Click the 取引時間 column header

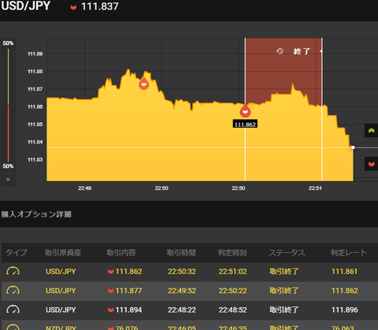click(x=181, y=253)
